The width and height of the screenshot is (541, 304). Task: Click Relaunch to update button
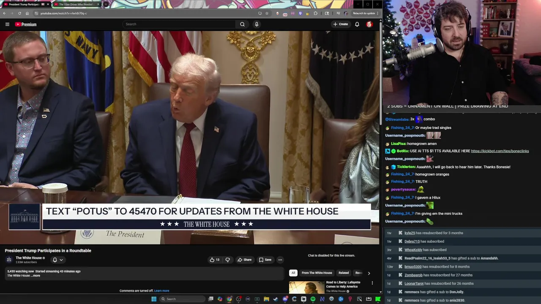365,13
